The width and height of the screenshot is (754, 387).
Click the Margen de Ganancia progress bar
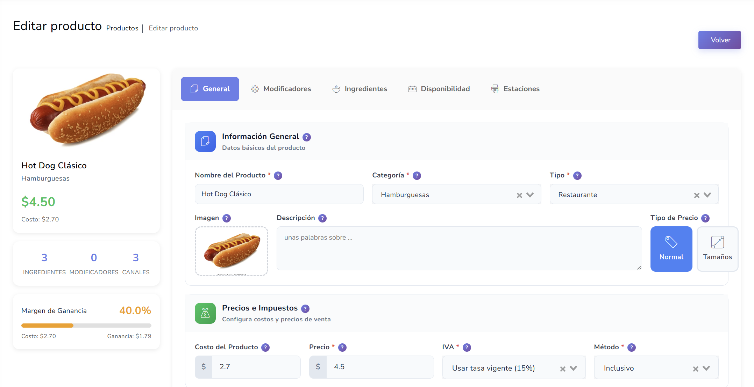coord(86,325)
